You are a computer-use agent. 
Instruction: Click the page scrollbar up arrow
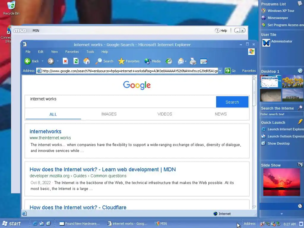point(254,77)
